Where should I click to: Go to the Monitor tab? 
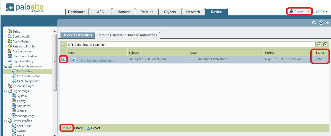pyautogui.click(x=123, y=12)
